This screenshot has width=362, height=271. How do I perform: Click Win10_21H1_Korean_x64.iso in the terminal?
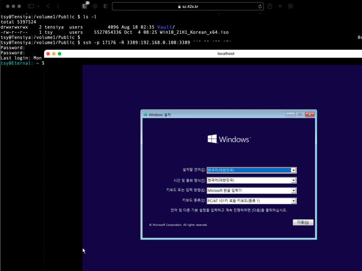tap(194, 32)
